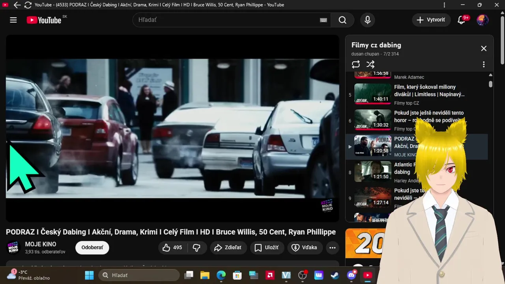Click the video player to pause
This screenshot has height=284, width=505.
[x=172, y=128]
